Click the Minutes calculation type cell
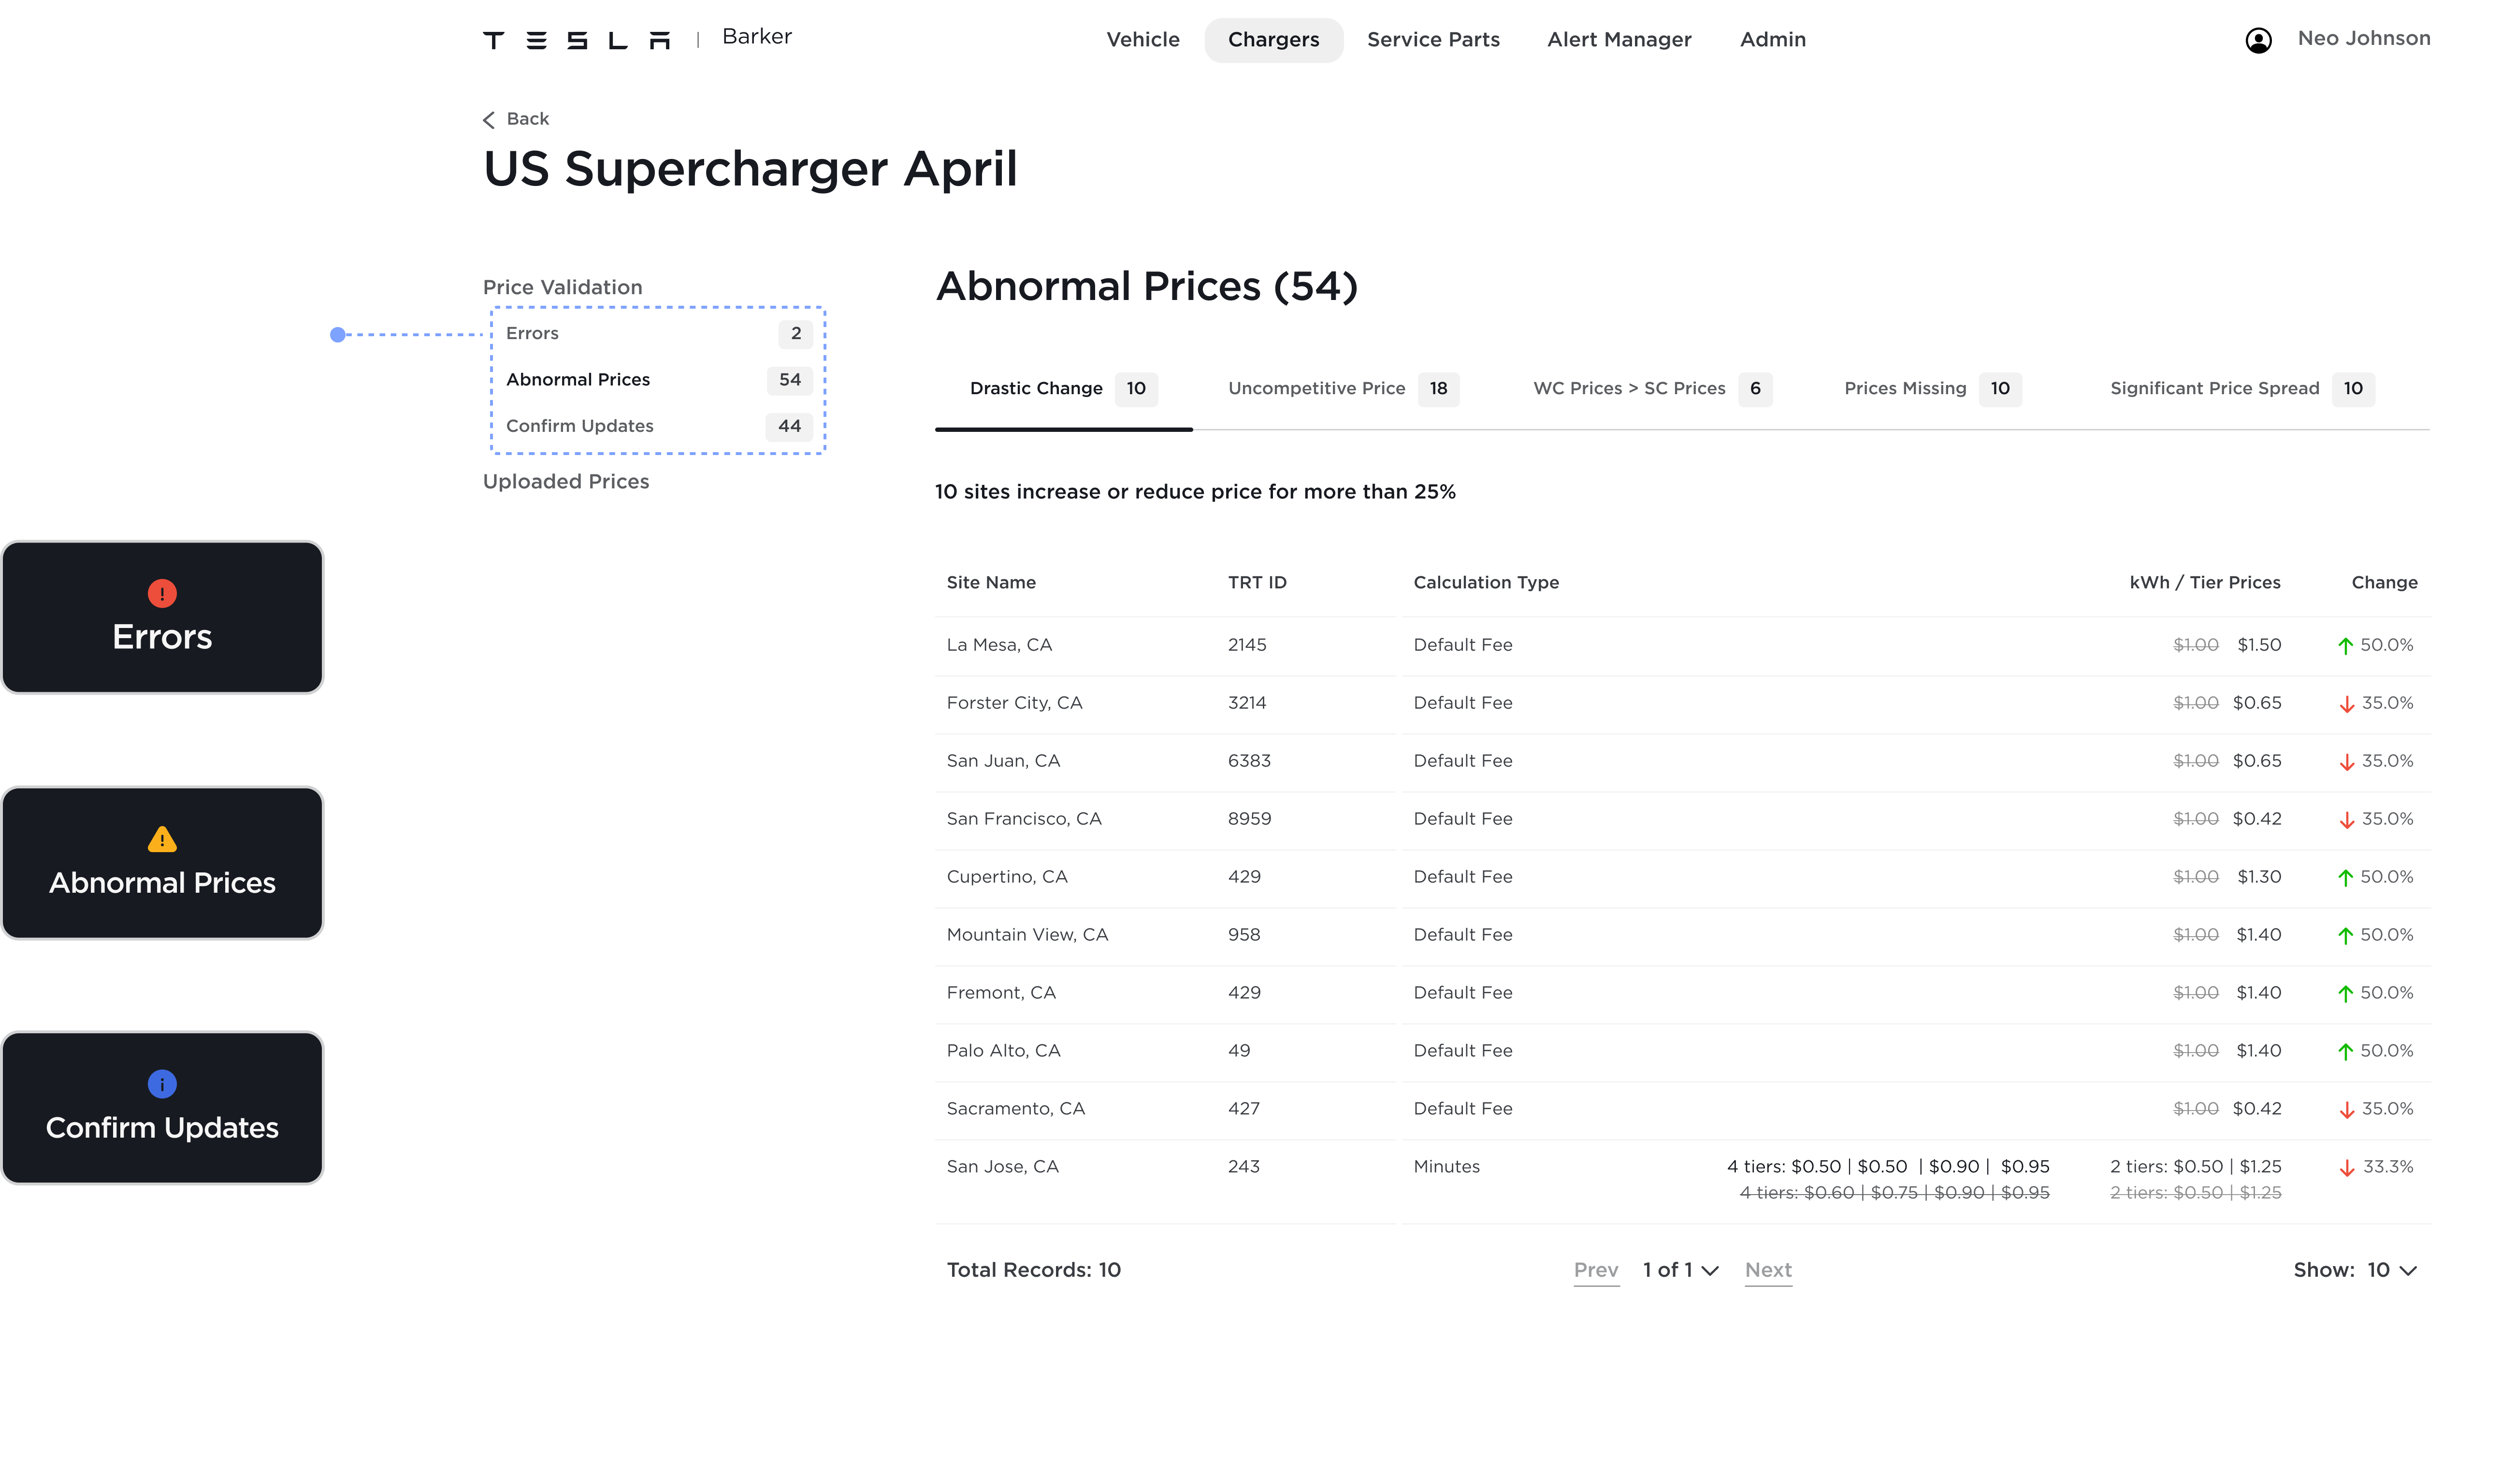Screen dimensions: 2501x1484 click(x=1446, y=1168)
